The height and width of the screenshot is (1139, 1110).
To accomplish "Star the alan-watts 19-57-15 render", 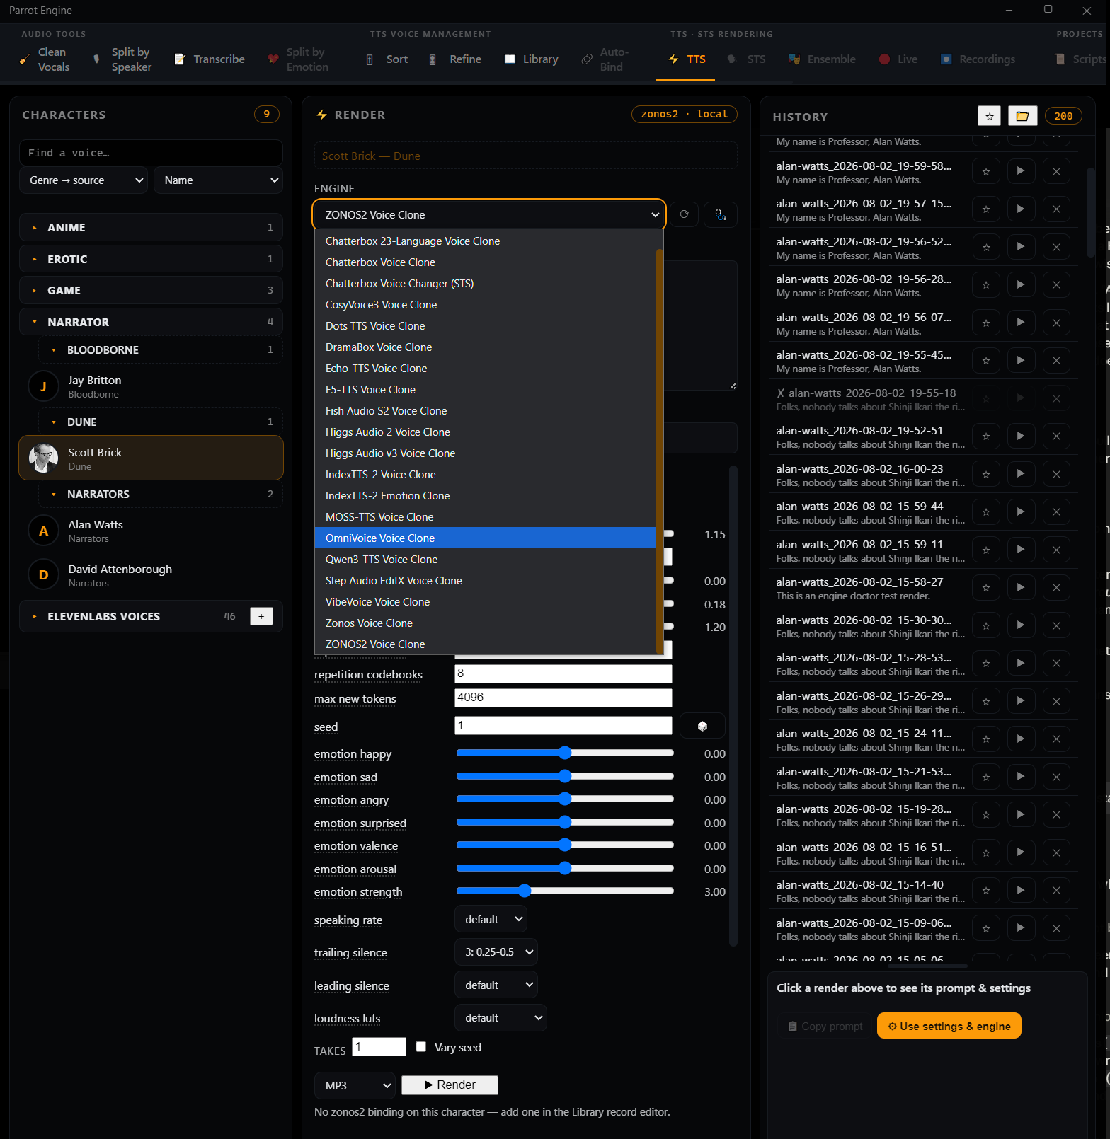I will 986,209.
